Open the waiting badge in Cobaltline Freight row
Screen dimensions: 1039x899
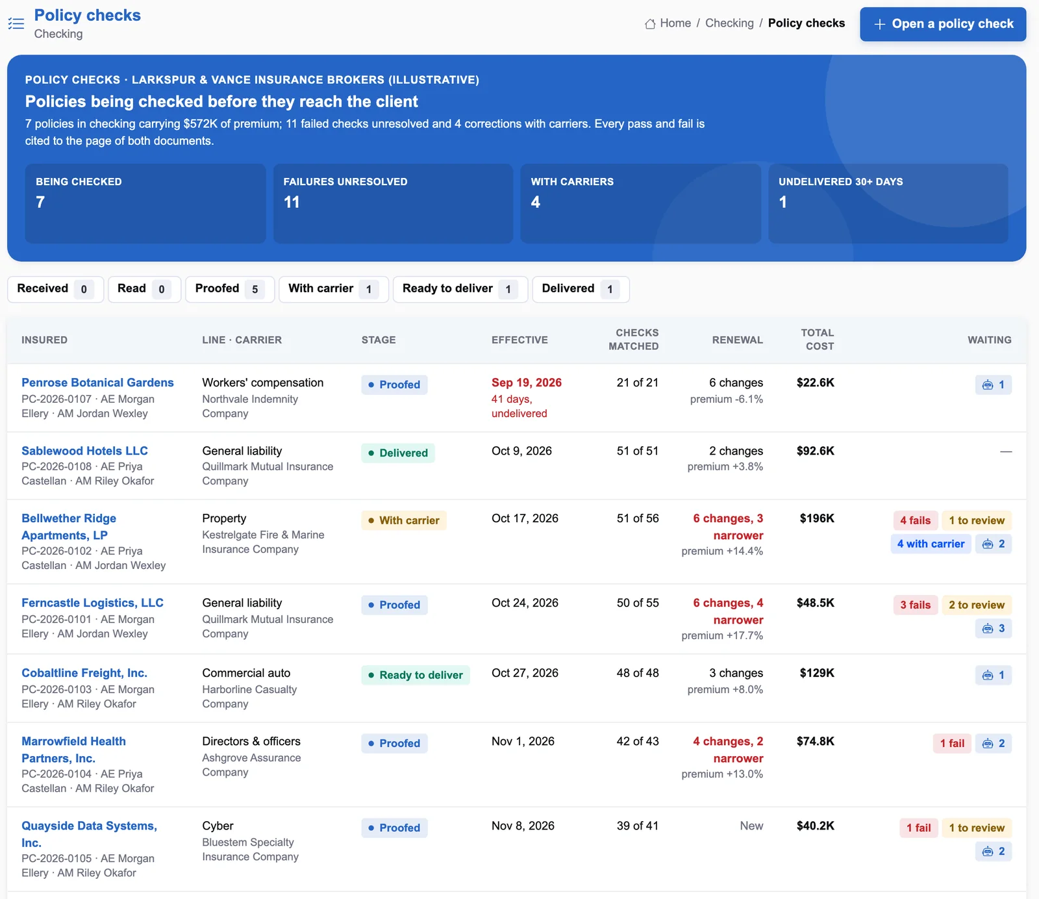click(x=994, y=675)
